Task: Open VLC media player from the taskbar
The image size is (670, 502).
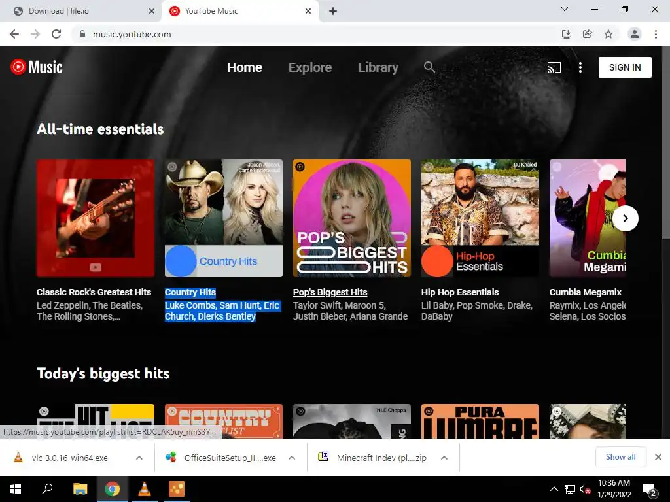Action: point(145,489)
